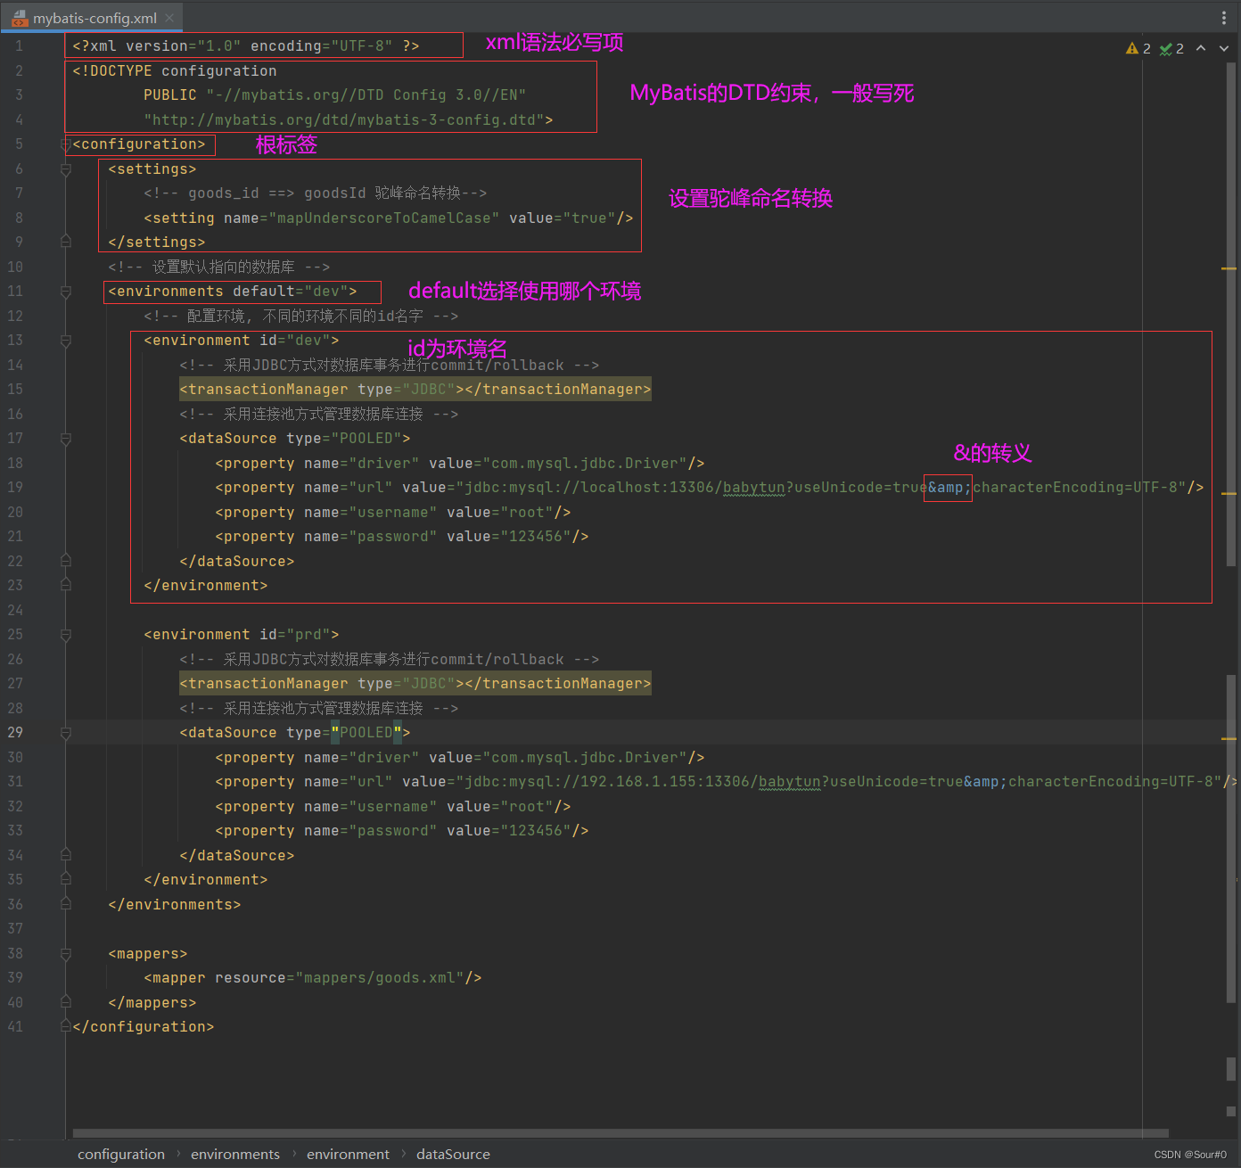Select the environments breadcrumb
Screen dimensions: 1241x1168
pyautogui.click(x=235, y=1154)
